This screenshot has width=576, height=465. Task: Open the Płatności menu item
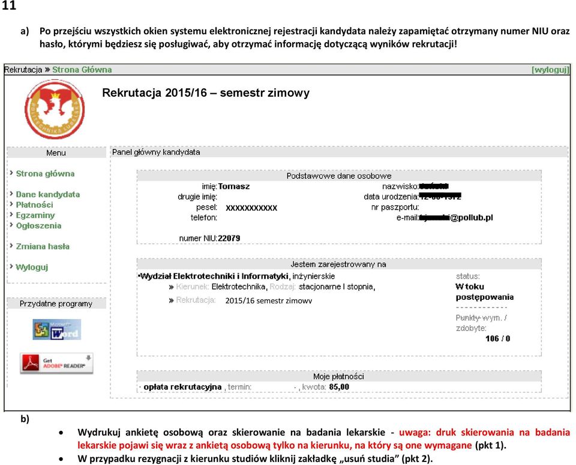coord(35,204)
